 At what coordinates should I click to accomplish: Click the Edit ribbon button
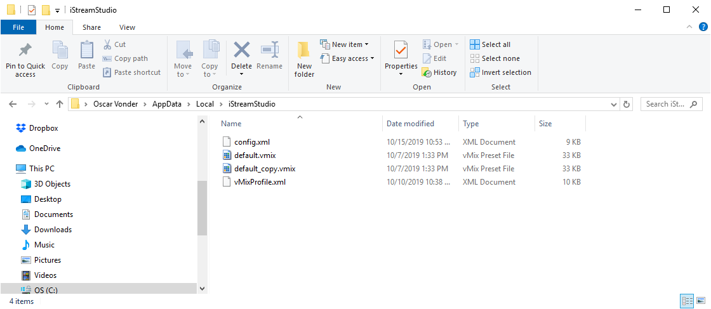pyautogui.click(x=434, y=58)
